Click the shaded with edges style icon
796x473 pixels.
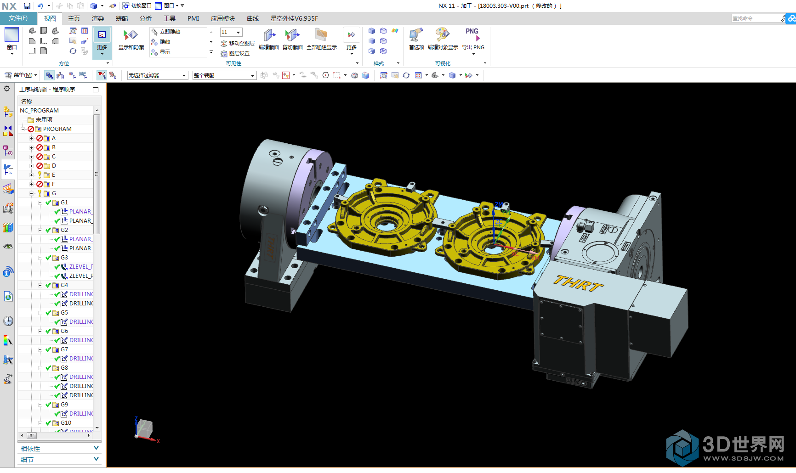coord(372,31)
